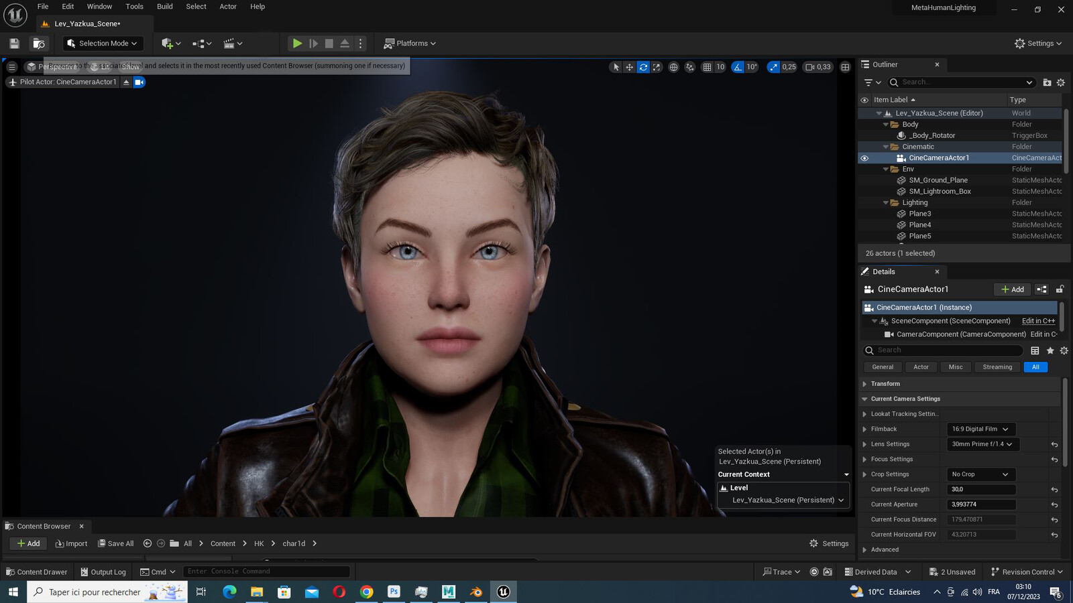Create new folder in Outliner
Screen dimensions: 1073x603
point(1047,82)
